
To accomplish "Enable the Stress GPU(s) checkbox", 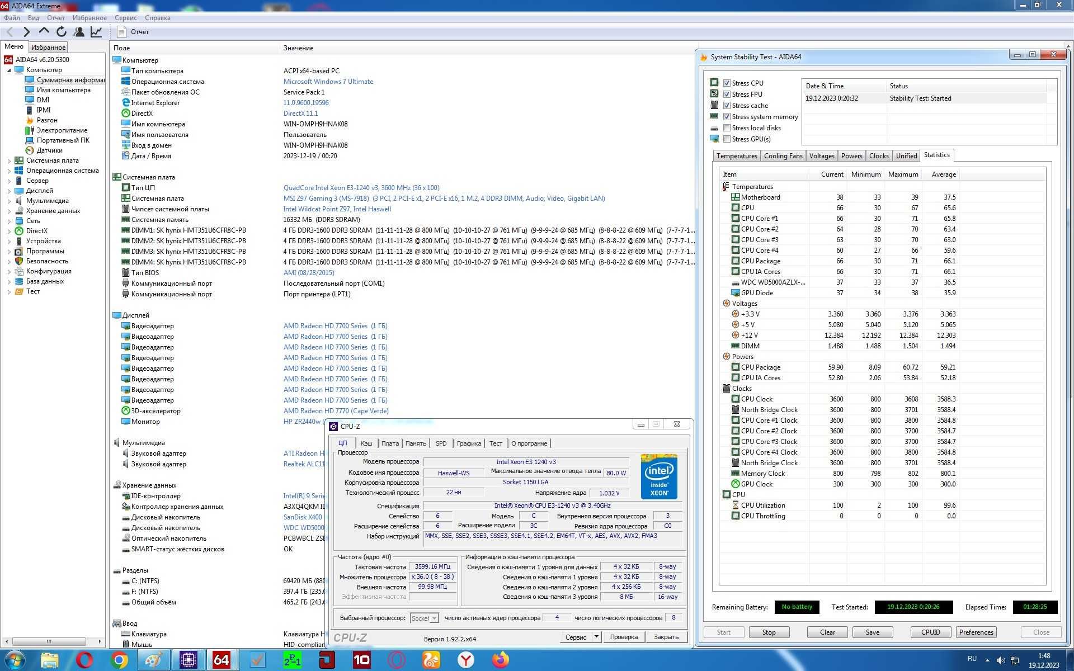I will (727, 139).
